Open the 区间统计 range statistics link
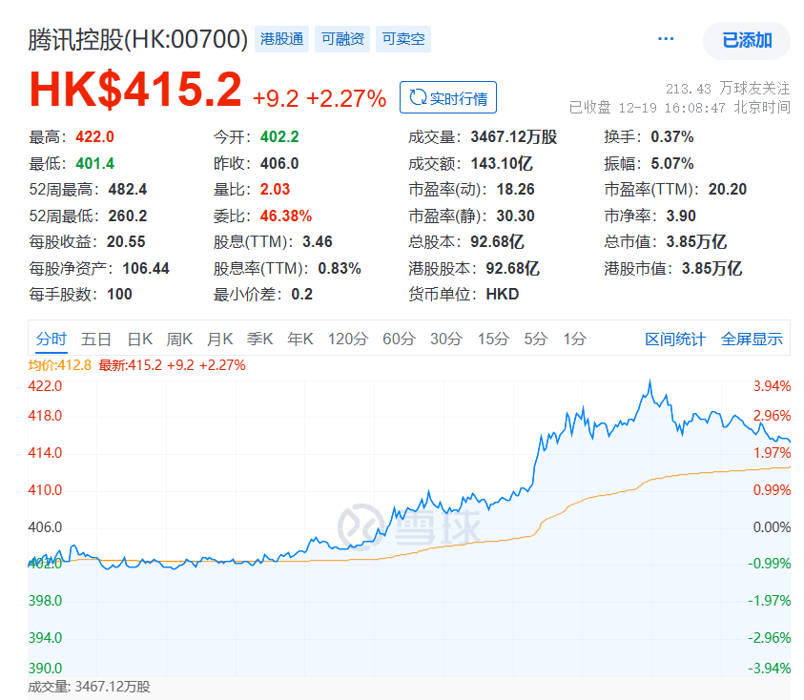Image resolution: width=804 pixels, height=700 pixels. coord(675,339)
